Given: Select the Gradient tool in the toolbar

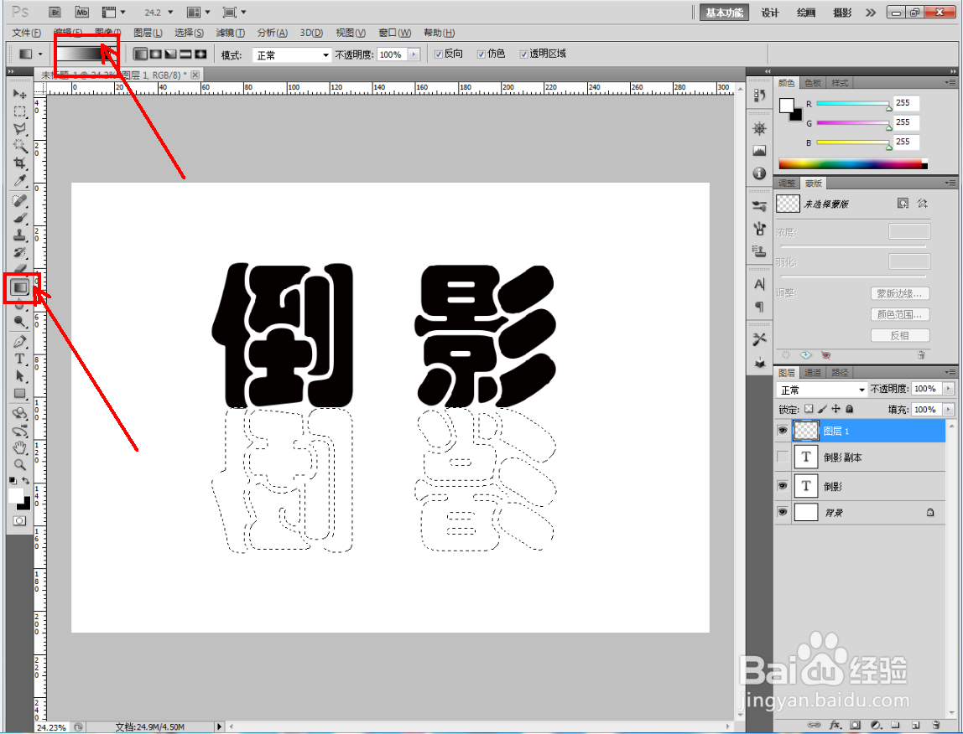Looking at the screenshot, I should click(19, 285).
